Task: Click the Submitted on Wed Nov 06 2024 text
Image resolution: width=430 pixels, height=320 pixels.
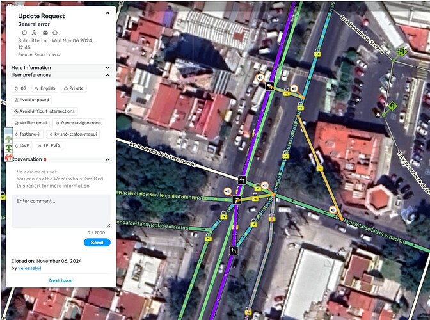Action: [56, 44]
